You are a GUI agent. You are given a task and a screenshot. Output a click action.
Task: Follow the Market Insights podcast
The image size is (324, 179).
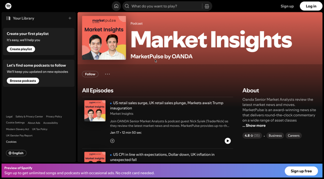pos(90,74)
